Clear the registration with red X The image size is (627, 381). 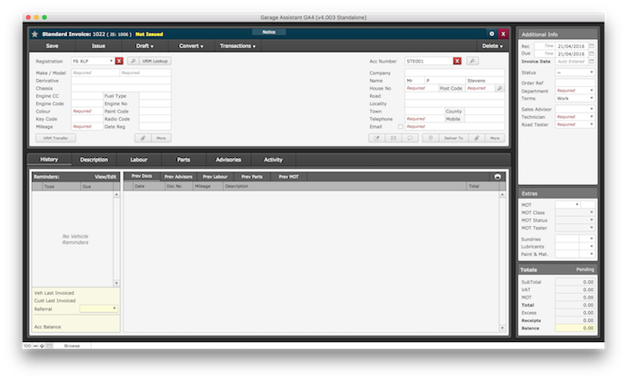pos(119,61)
